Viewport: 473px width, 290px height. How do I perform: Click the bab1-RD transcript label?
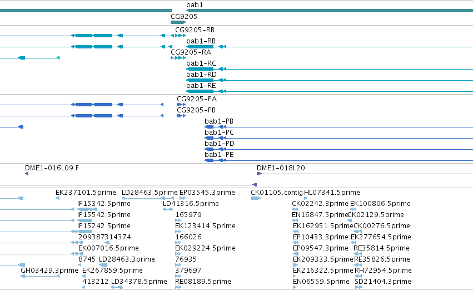click(201, 75)
